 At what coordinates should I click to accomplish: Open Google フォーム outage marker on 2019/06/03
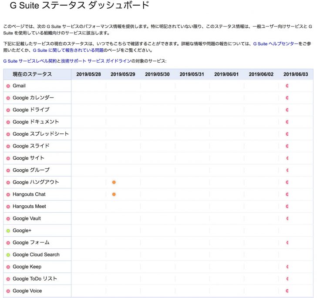(287, 243)
